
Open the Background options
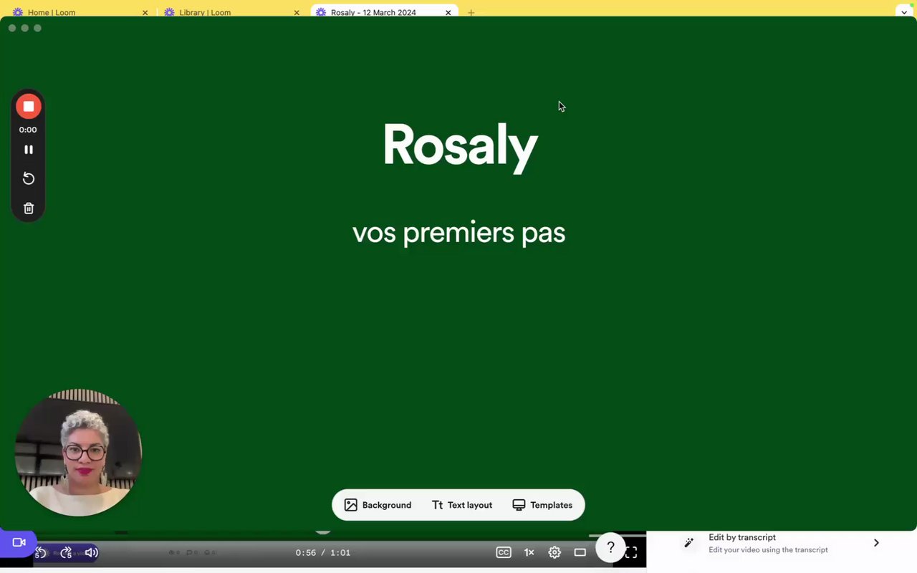click(378, 505)
